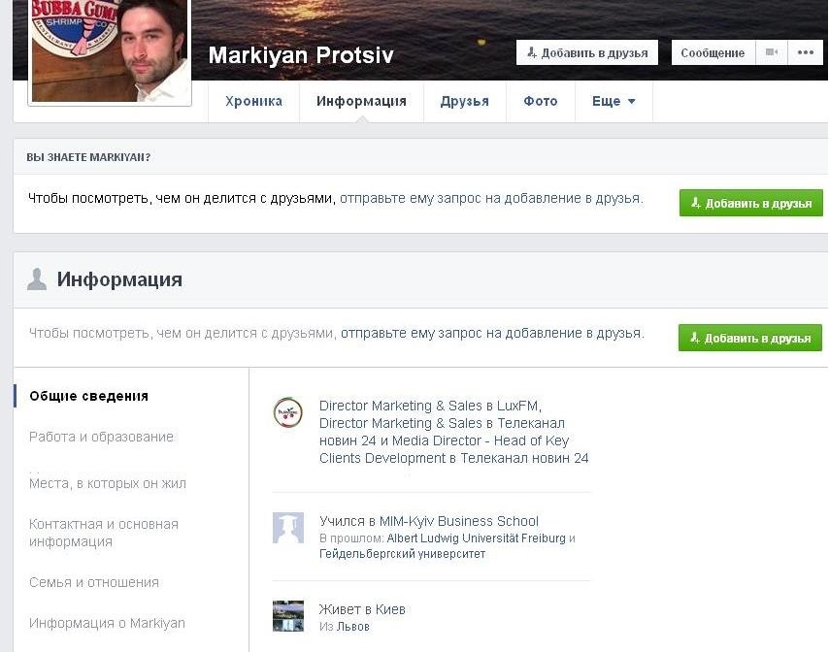829x652 pixels.
Task: Open the Kyiv city thumbnail image
Action: tap(288, 615)
